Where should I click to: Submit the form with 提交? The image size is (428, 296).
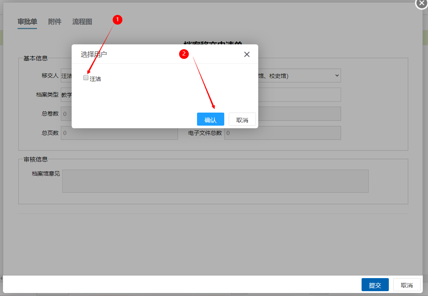tap(375, 285)
